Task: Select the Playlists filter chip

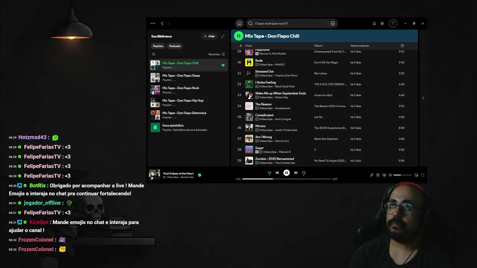Action: click(158, 46)
